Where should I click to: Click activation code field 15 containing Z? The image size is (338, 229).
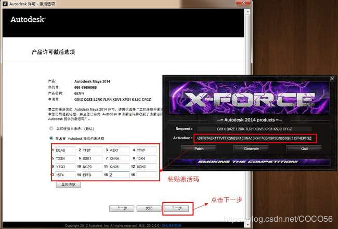(x=119, y=175)
